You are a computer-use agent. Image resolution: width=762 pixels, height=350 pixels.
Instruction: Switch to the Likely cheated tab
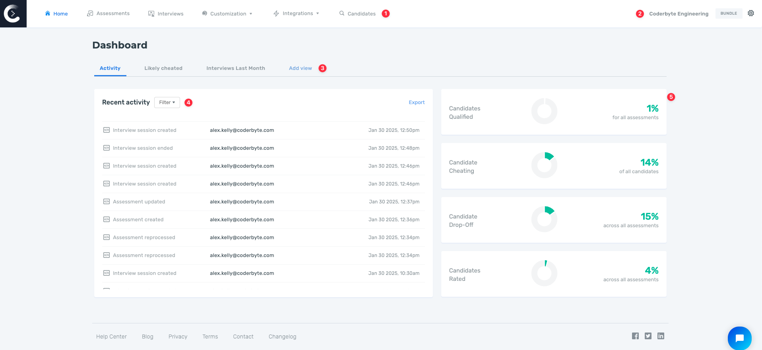163,68
